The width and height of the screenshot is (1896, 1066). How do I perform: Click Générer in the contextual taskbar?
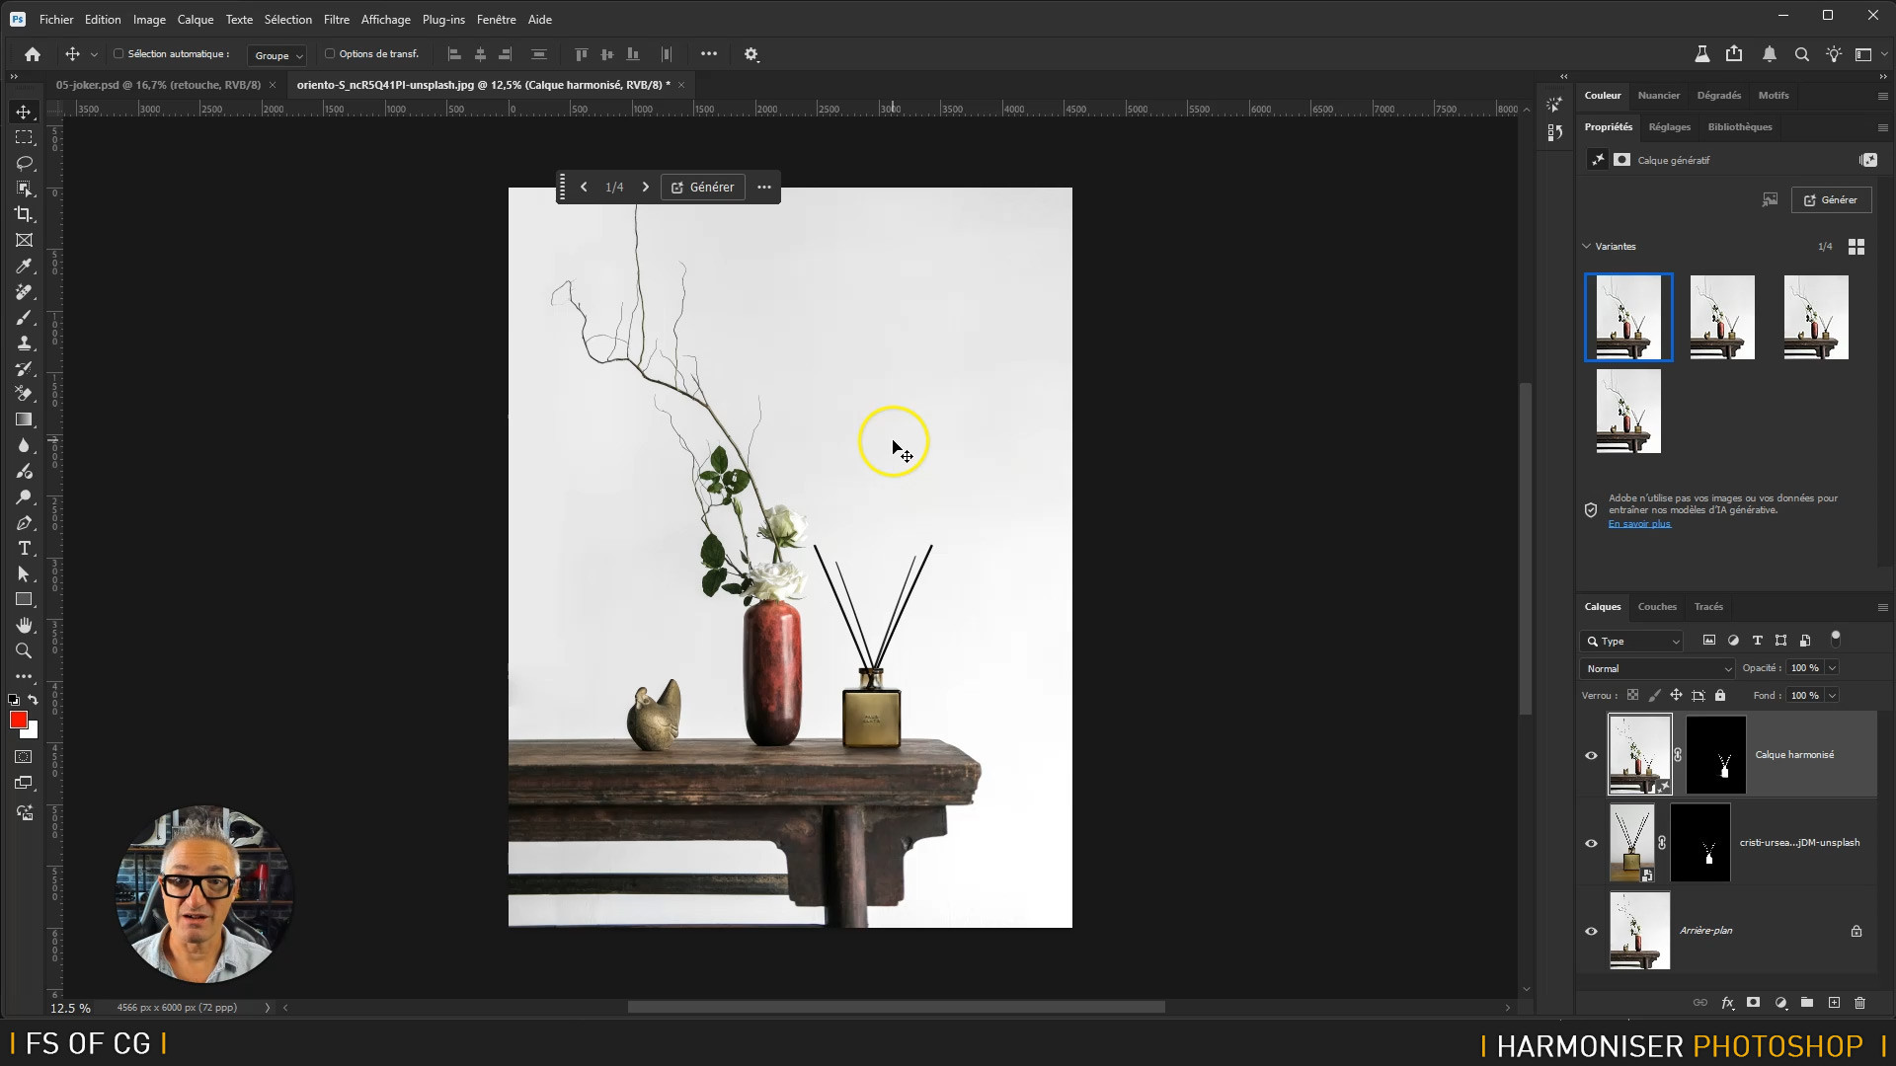703,188
